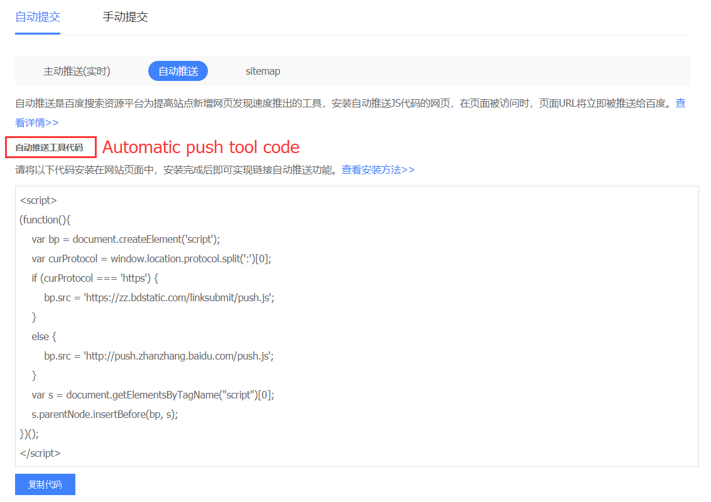
Task: Click the s.parentNode.insertBefore line
Action: tap(105, 415)
